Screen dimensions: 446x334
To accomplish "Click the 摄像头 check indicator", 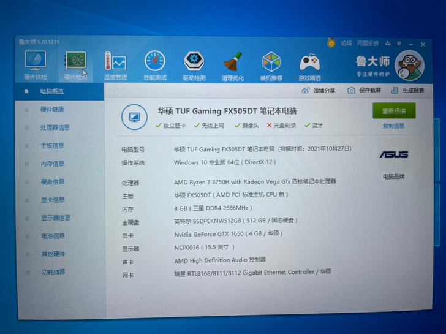I will coord(247,126).
